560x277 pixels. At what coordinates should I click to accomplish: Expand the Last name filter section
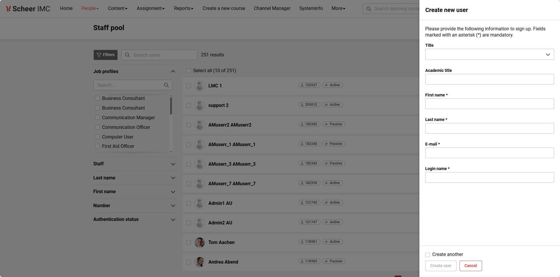point(173,178)
